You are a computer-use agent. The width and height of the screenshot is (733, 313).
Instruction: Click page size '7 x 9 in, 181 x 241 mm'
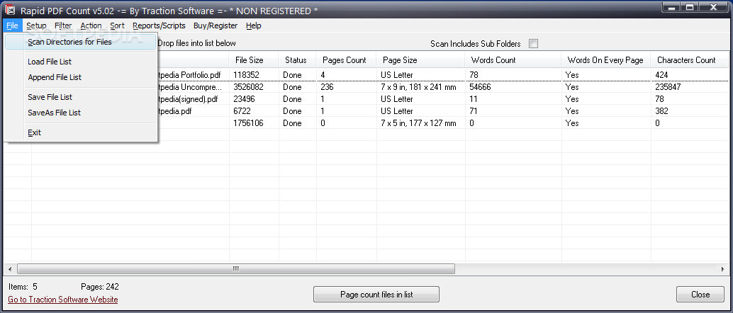(x=418, y=87)
